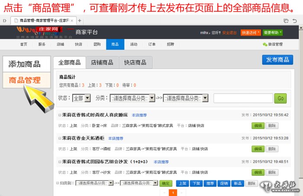Viewport: 303px width, 196px height.
Task: Click the browser sidebar toggle icon at far left
Action: 5,20
